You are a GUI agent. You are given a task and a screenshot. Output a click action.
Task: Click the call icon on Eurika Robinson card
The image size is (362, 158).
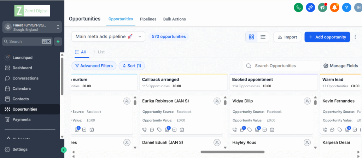[145, 130]
